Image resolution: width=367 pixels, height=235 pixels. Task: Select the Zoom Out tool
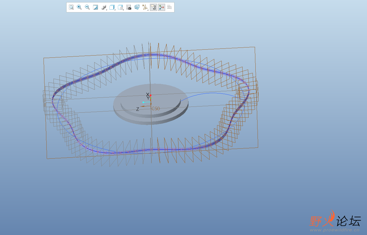click(87, 7)
